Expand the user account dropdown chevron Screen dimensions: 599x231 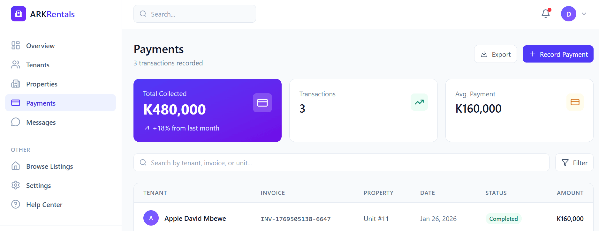tap(584, 14)
